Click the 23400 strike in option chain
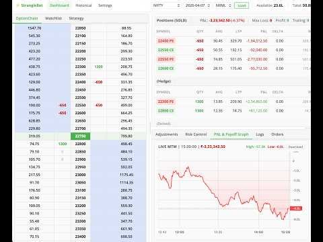 (x=80, y=237)
